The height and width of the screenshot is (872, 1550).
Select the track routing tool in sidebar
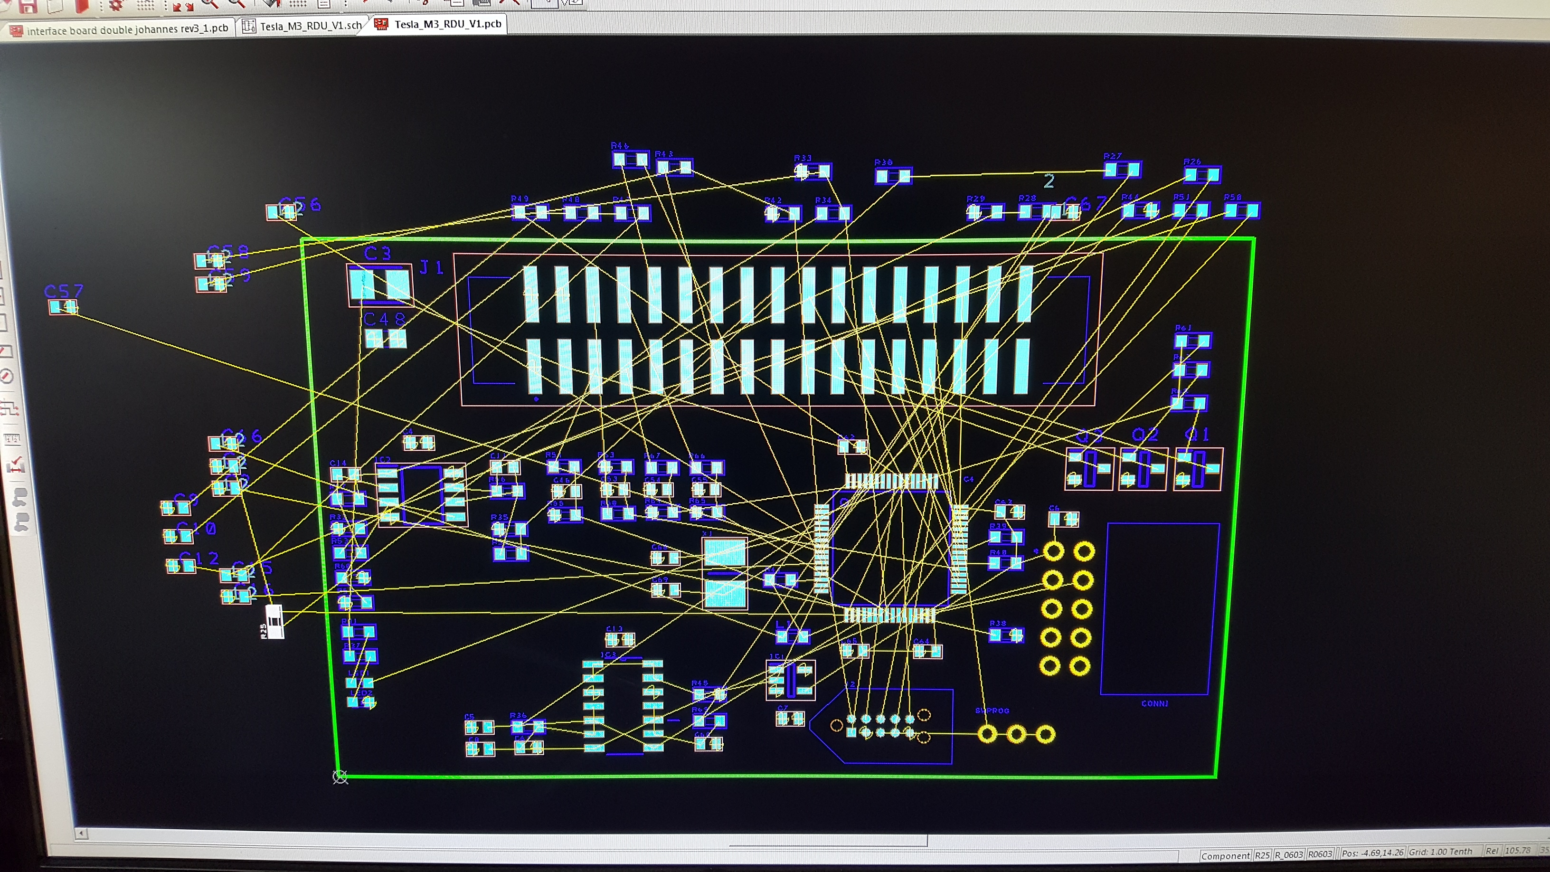click(10, 408)
